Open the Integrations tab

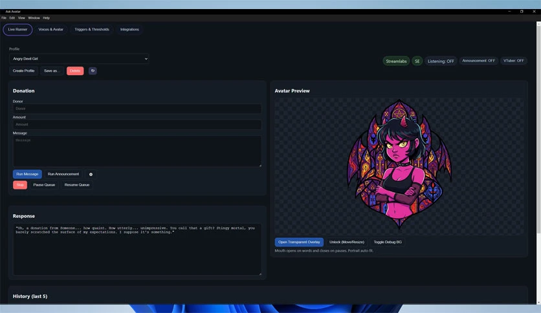[x=129, y=29]
